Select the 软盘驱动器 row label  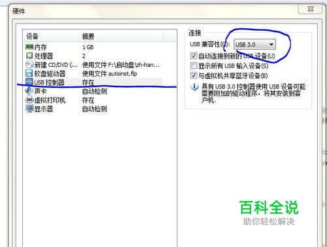pos(50,73)
